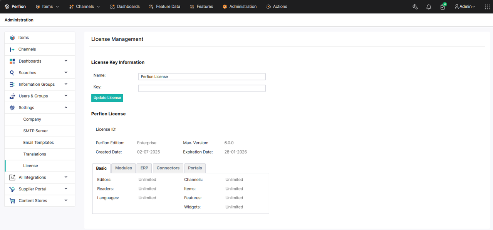
Task: Click the Administration gear icon in top bar
Action: coord(225,7)
